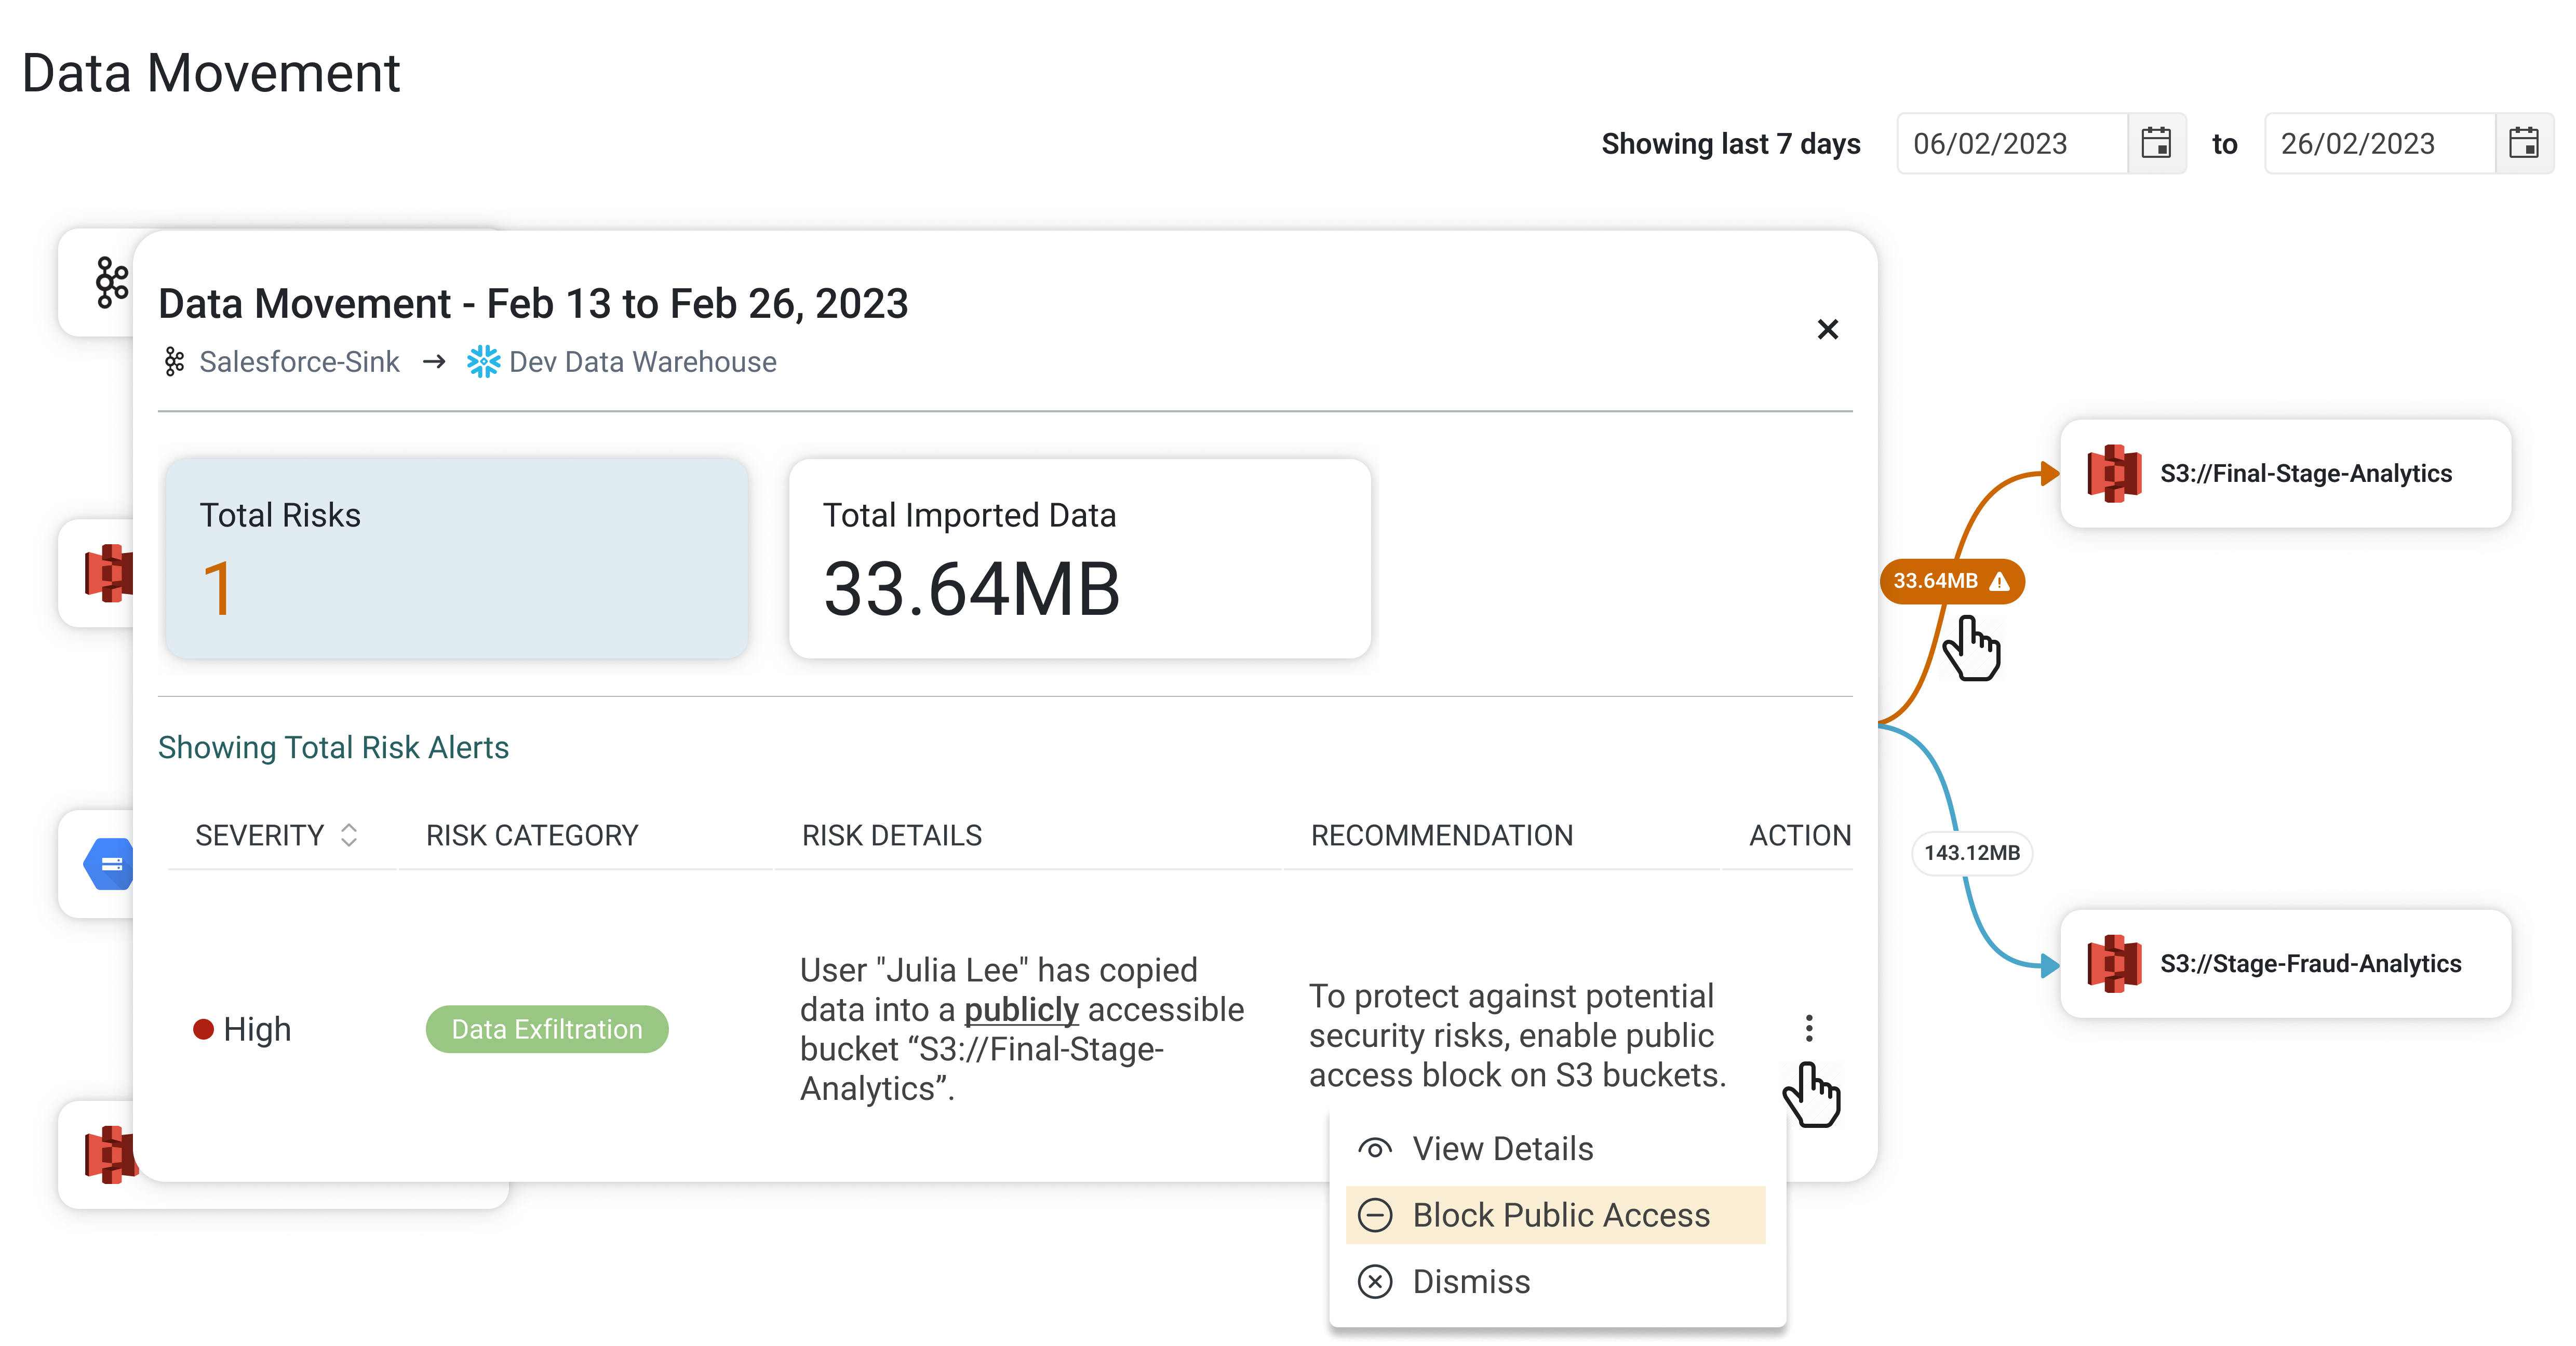The height and width of the screenshot is (1346, 2576).
Task: Choose Dismiss from the action menu
Action: (1556, 1282)
